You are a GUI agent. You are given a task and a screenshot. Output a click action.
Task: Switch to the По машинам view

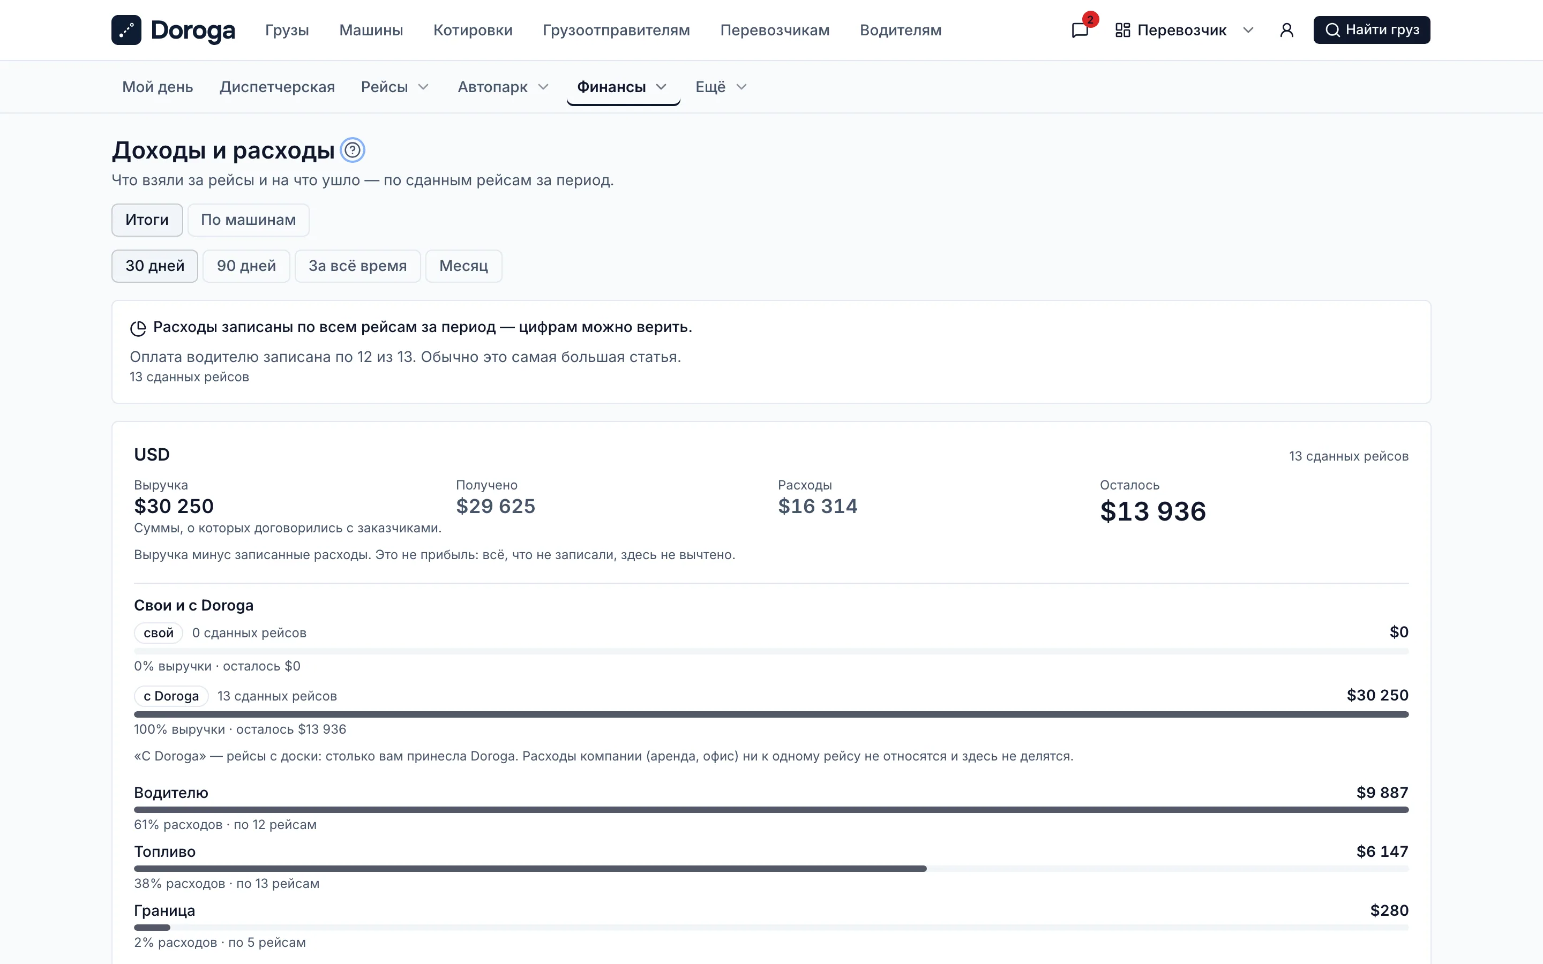(249, 220)
